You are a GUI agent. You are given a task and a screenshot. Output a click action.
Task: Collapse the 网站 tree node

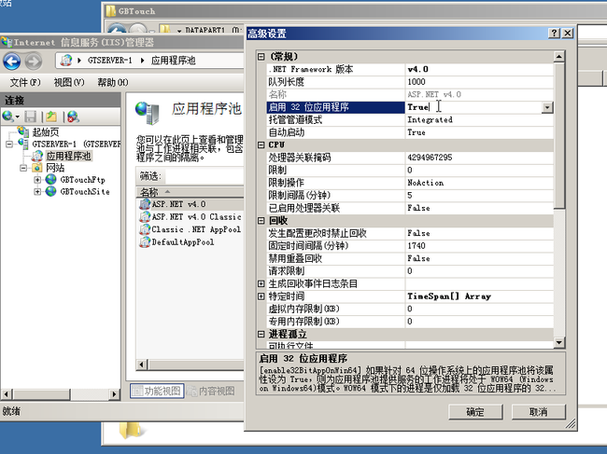[x=23, y=168]
